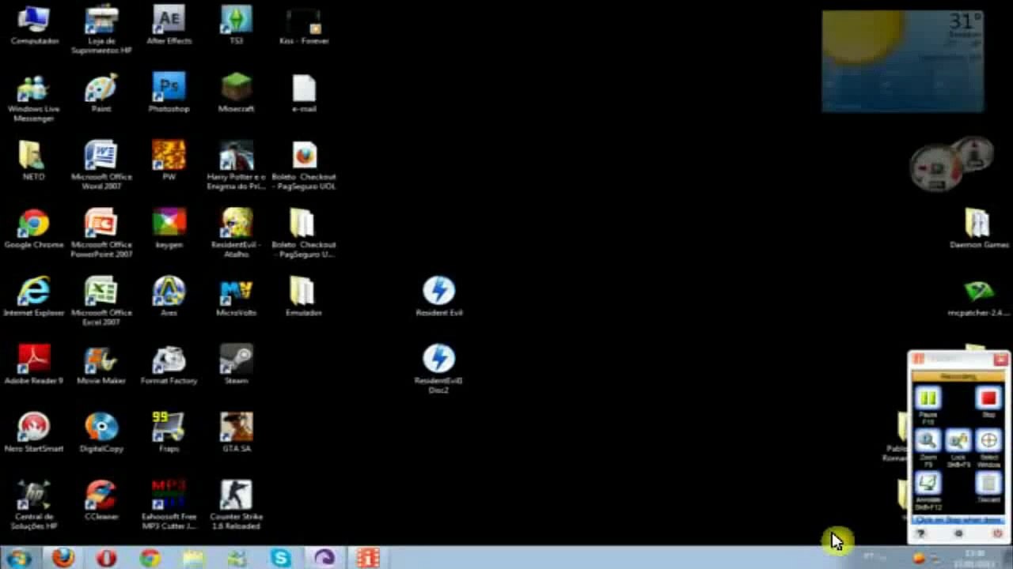The height and width of the screenshot is (569, 1013).
Task: Launch Photoshop desktop shortcut
Action: pos(169,93)
